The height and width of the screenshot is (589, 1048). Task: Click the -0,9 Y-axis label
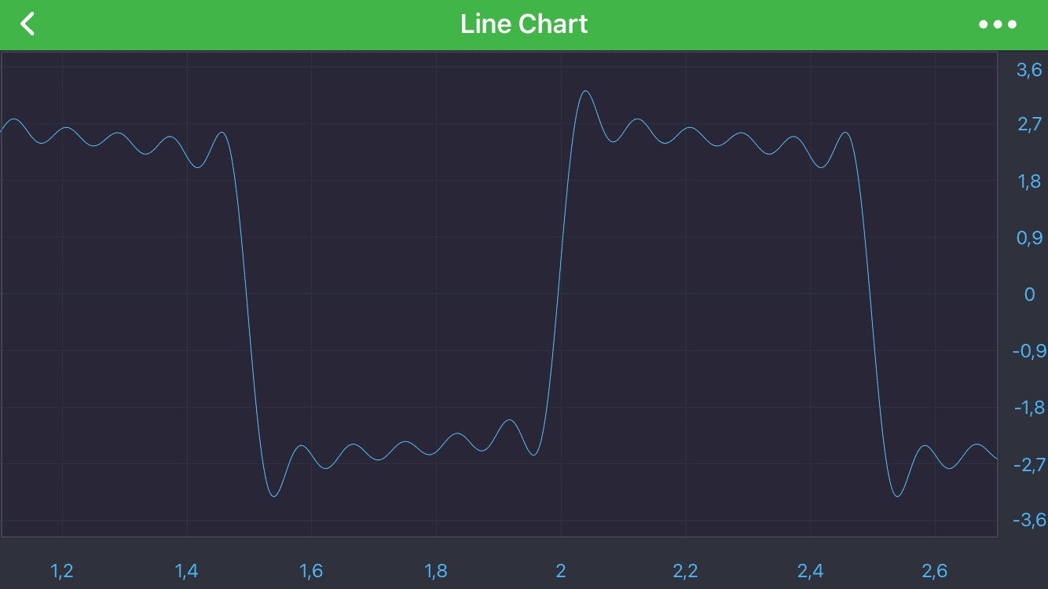1028,351
